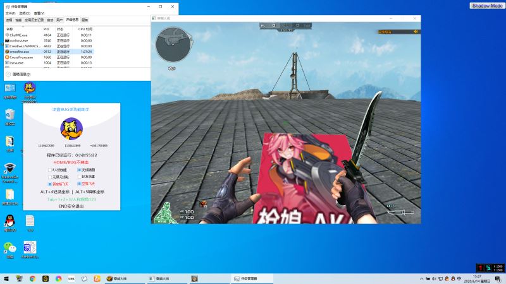Click the colorful round icon on taskbar
This screenshot has height=284, width=506.
point(58,278)
